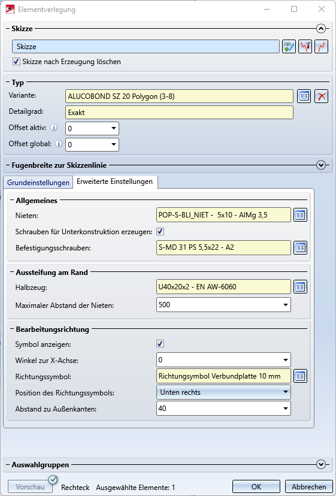
Task: Toggle Schrauben für Unterkonstruktion erzeugen checkbox
Action: [161, 232]
